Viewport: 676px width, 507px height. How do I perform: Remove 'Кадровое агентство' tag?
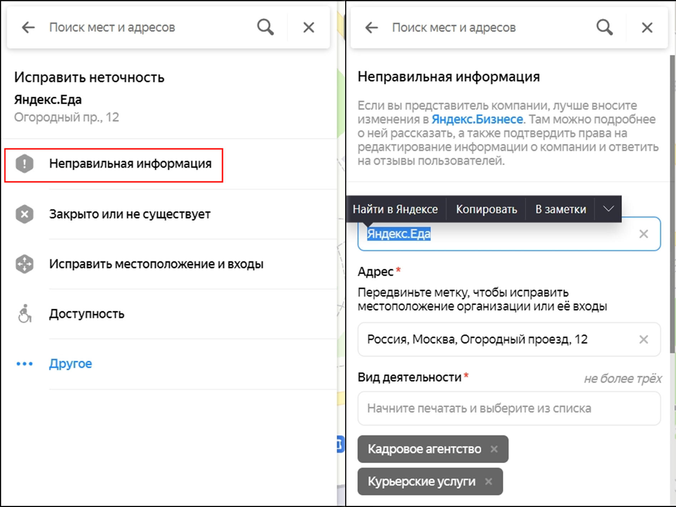tap(494, 449)
